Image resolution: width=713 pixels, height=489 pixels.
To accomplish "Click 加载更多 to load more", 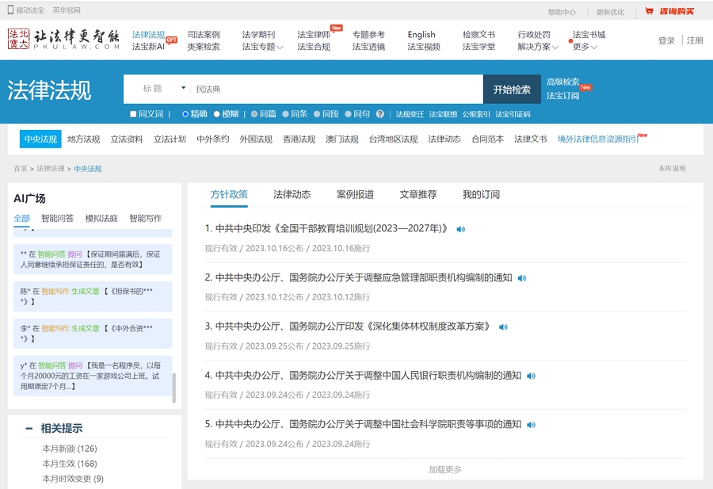I will coord(444,469).
